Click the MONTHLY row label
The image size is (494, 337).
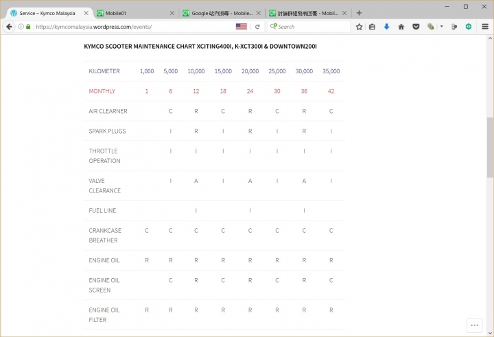(102, 91)
